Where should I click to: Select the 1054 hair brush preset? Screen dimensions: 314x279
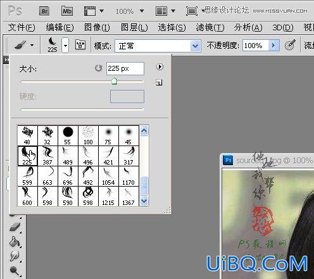click(108, 176)
